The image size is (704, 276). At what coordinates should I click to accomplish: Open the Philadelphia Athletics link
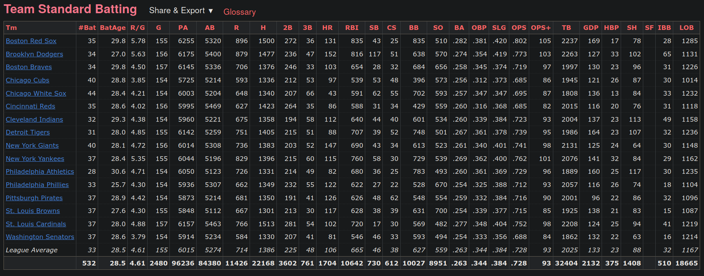(40, 171)
